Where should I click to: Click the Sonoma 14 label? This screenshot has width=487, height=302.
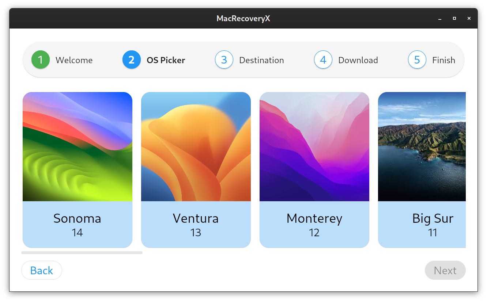coord(78,225)
